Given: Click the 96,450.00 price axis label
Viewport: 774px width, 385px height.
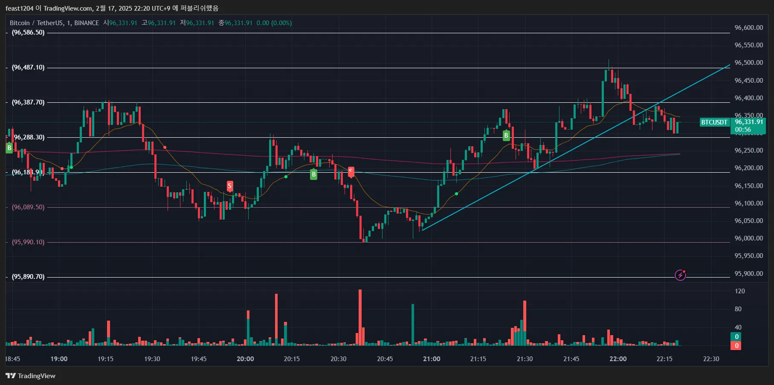Looking at the screenshot, I should click(748, 81).
